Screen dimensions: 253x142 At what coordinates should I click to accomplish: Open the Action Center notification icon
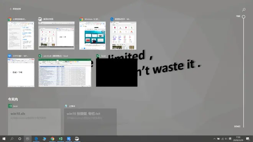coord(248,139)
